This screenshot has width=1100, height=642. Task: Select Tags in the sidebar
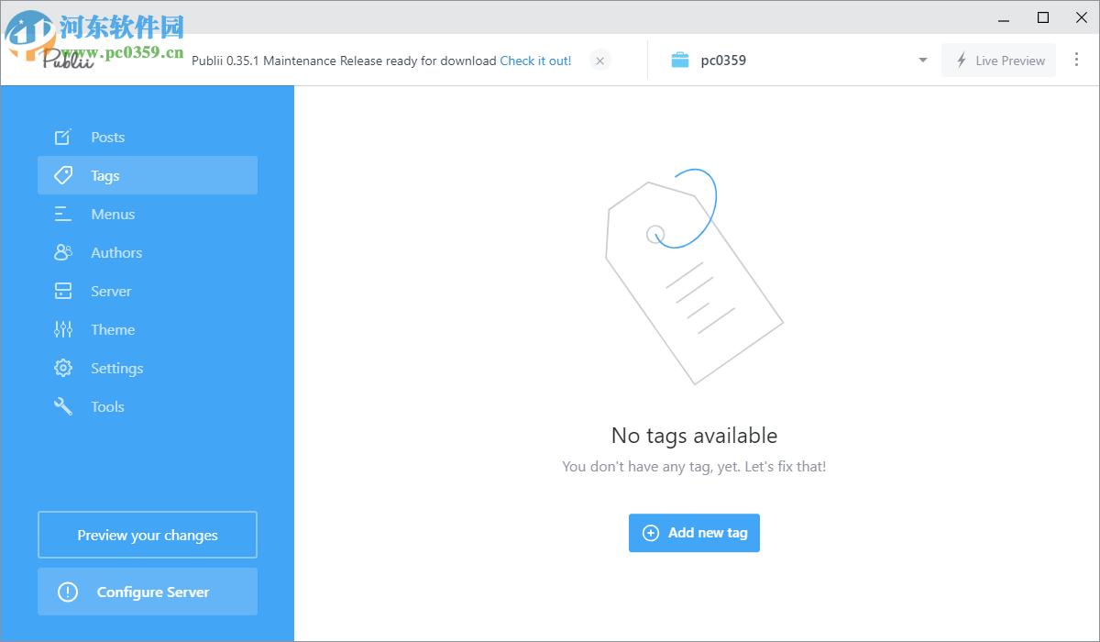pyautogui.click(x=148, y=175)
